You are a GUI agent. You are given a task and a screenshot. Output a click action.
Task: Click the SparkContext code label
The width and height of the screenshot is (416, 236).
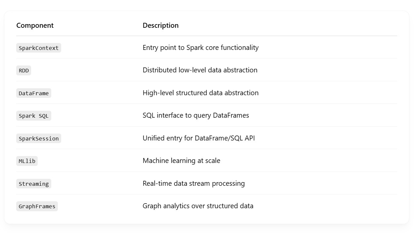[x=38, y=48]
